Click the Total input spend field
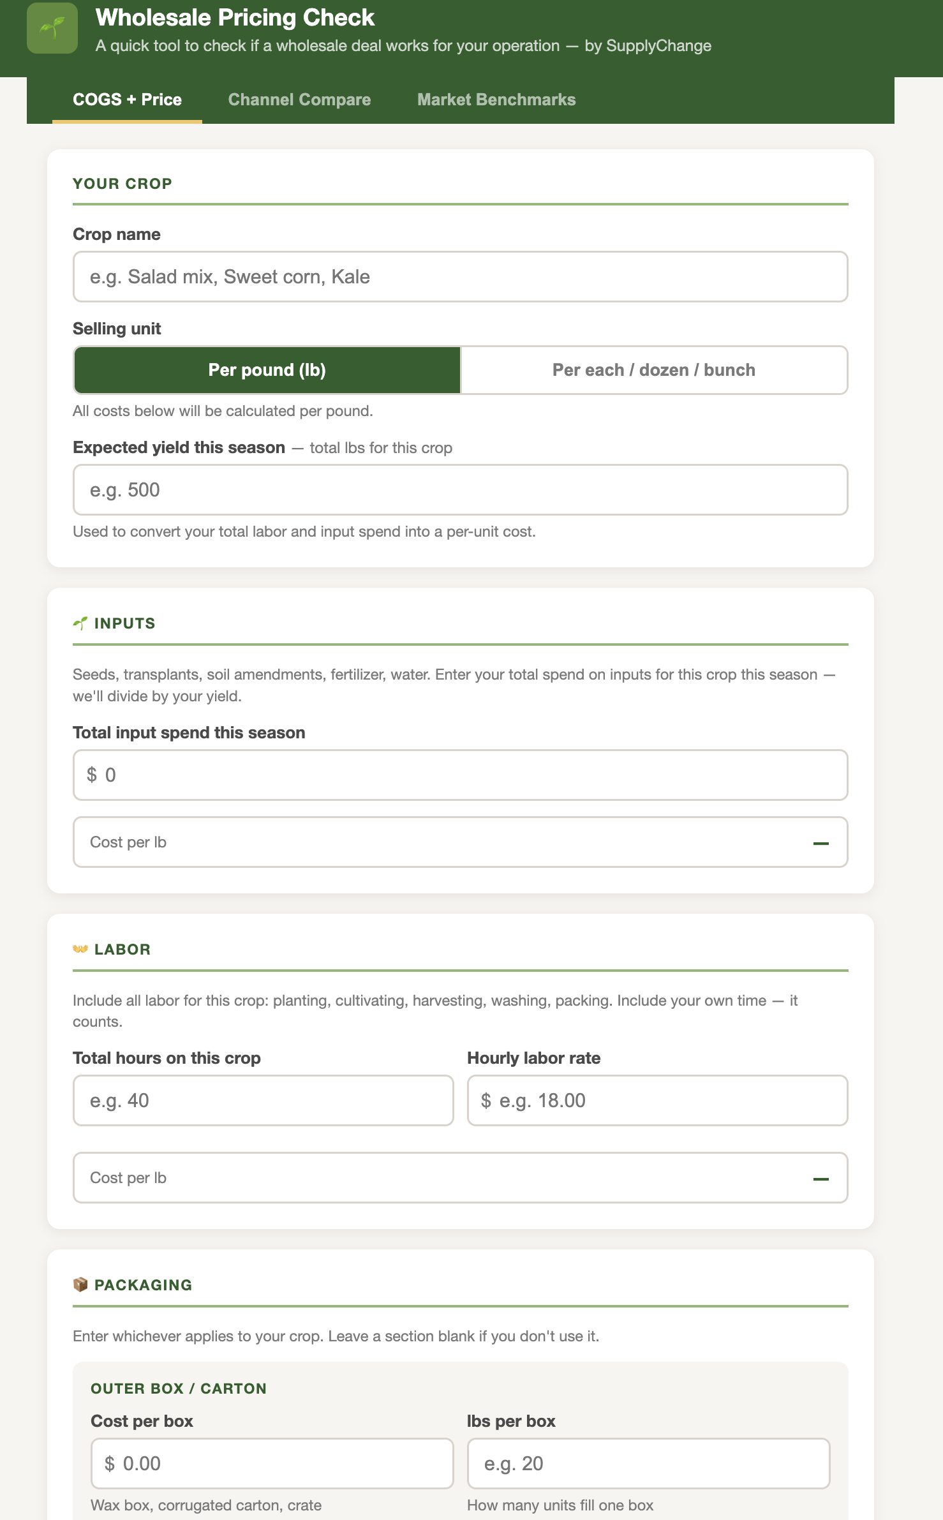This screenshot has height=1520, width=943. (x=460, y=775)
